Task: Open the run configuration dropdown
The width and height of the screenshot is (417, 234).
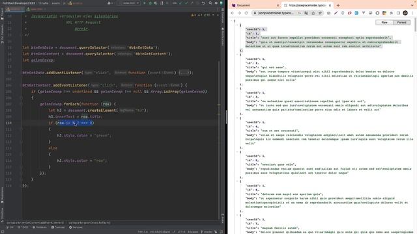Action: point(130,3)
